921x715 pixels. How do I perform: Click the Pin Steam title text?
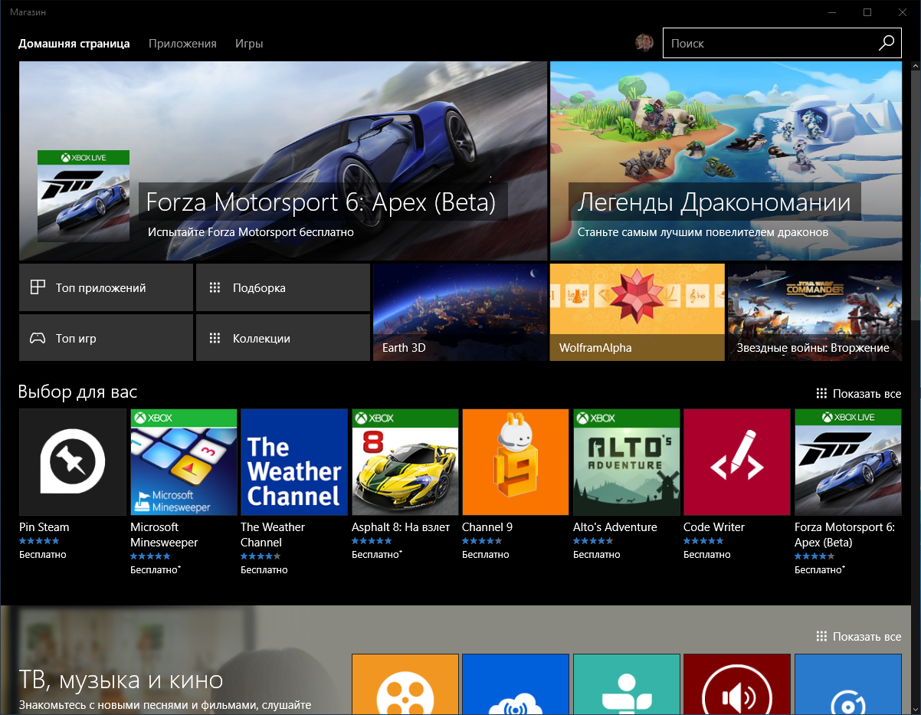point(44,527)
